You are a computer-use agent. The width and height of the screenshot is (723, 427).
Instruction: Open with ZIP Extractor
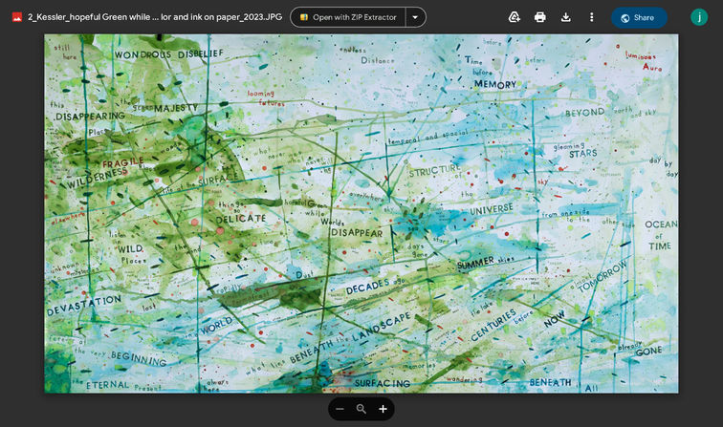point(348,17)
